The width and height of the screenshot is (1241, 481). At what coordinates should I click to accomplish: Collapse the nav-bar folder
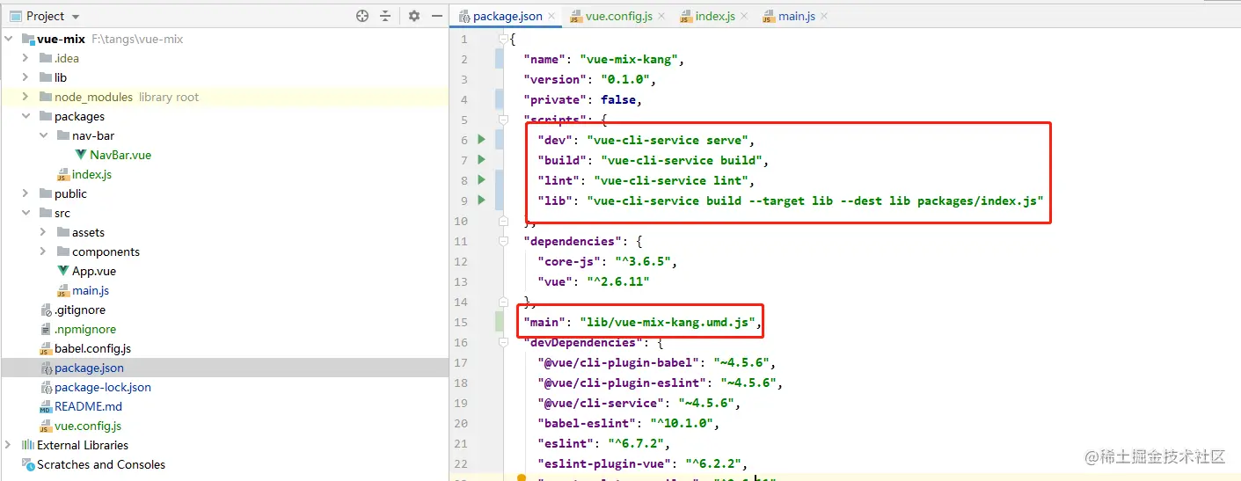coord(44,135)
